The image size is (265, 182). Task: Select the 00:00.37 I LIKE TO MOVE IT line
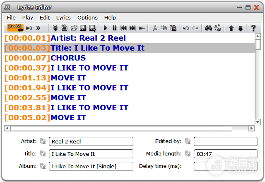[129, 68]
